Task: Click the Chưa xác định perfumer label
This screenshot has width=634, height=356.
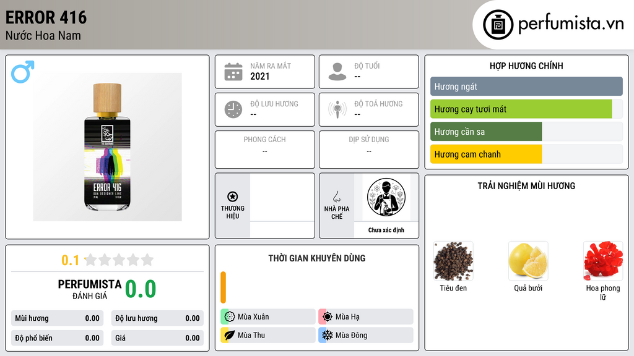Action: coord(386,230)
